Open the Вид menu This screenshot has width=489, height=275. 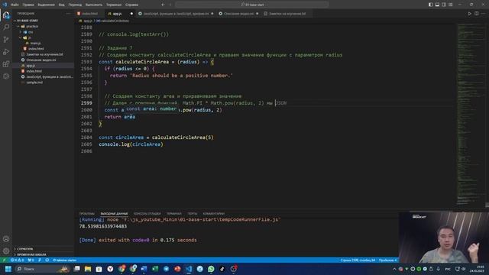61,5
